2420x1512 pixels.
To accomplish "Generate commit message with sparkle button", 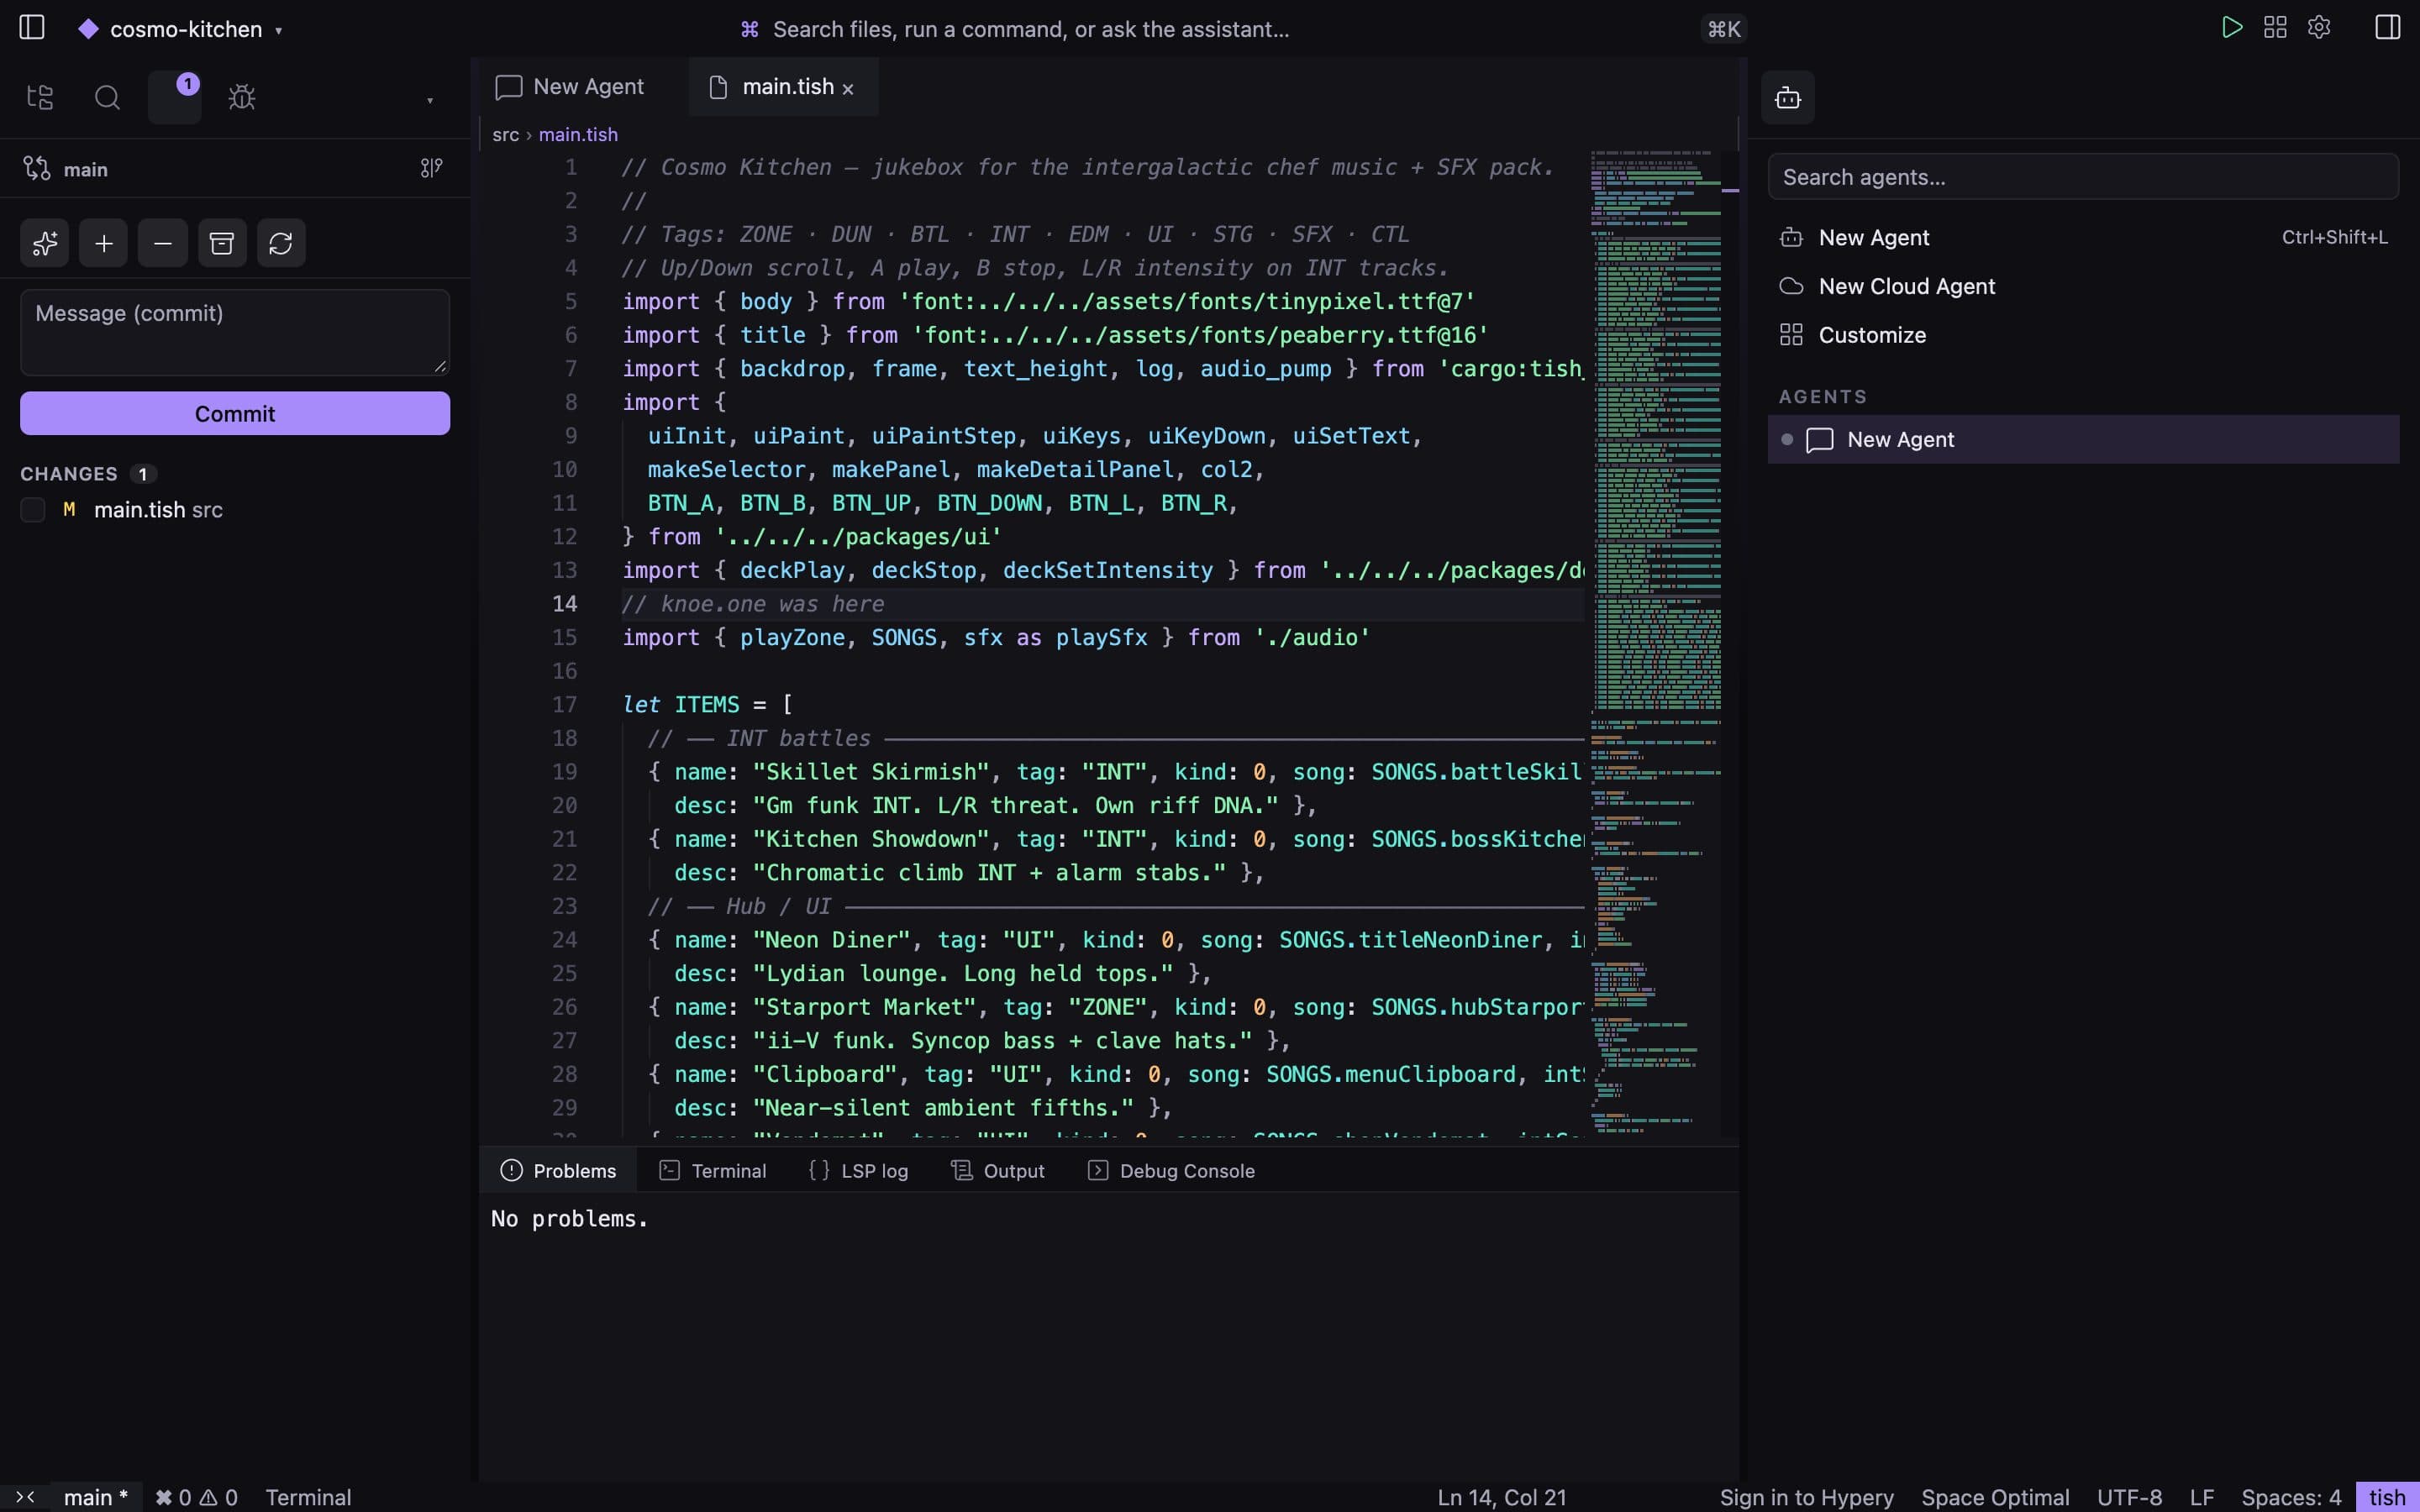I will click(x=44, y=243).
